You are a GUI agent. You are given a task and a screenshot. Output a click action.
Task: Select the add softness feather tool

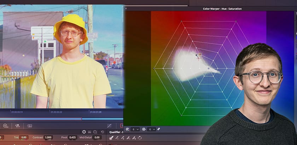[134, 138]
